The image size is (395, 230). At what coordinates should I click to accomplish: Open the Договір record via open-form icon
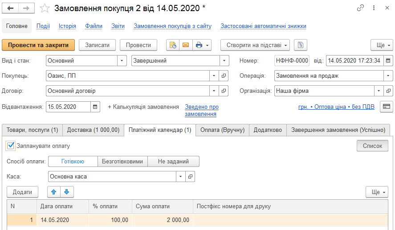pos(224,91)
